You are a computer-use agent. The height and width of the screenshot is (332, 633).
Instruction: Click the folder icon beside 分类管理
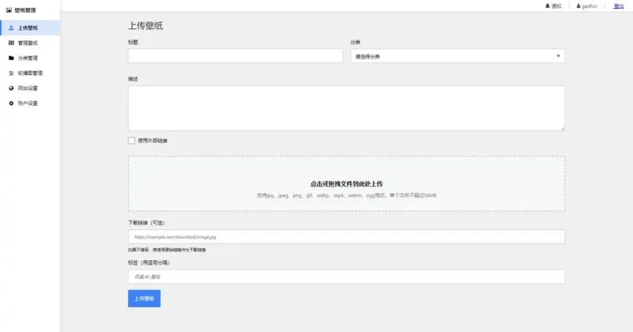click(10, 58)
